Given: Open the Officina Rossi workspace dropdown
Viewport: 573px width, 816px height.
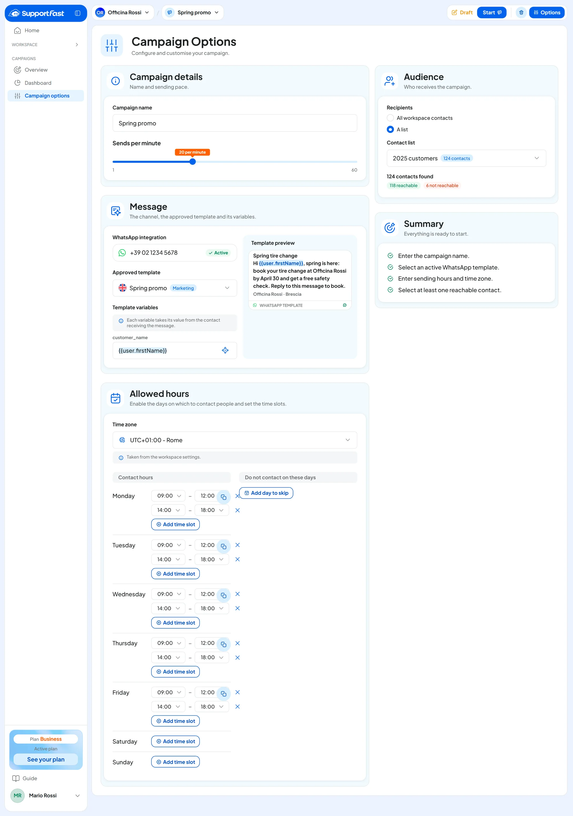Looking at the screenshot, I should point(123,12).
